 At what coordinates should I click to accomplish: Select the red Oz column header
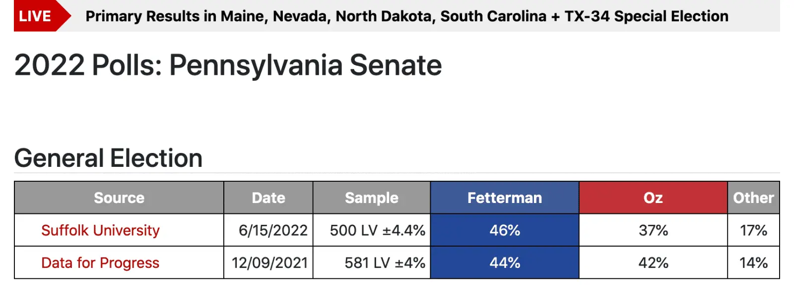pyautogui.click(x=653, y=198)
